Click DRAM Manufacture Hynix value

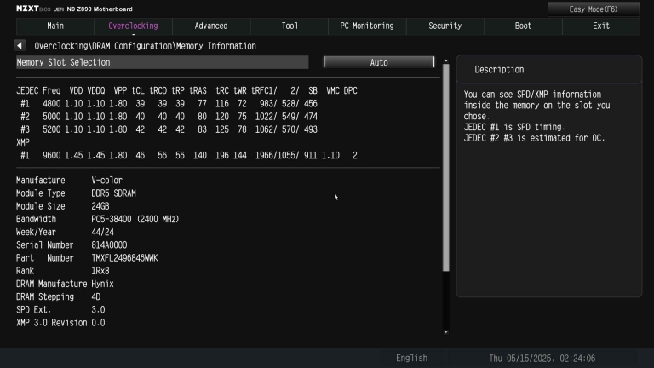(x=102, y=284)
